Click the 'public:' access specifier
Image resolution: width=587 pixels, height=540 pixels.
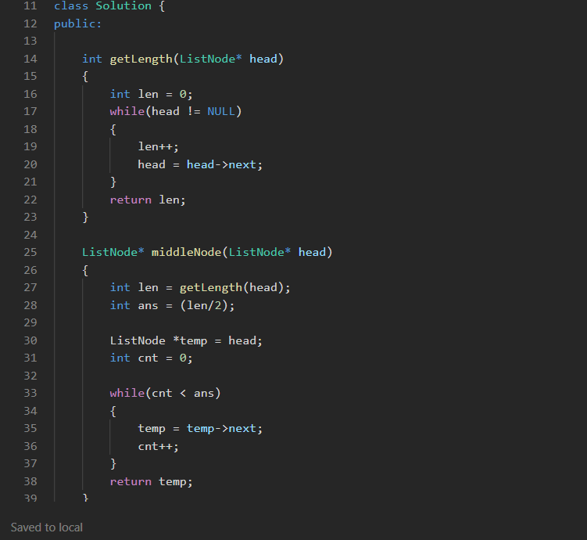point(77,24)
